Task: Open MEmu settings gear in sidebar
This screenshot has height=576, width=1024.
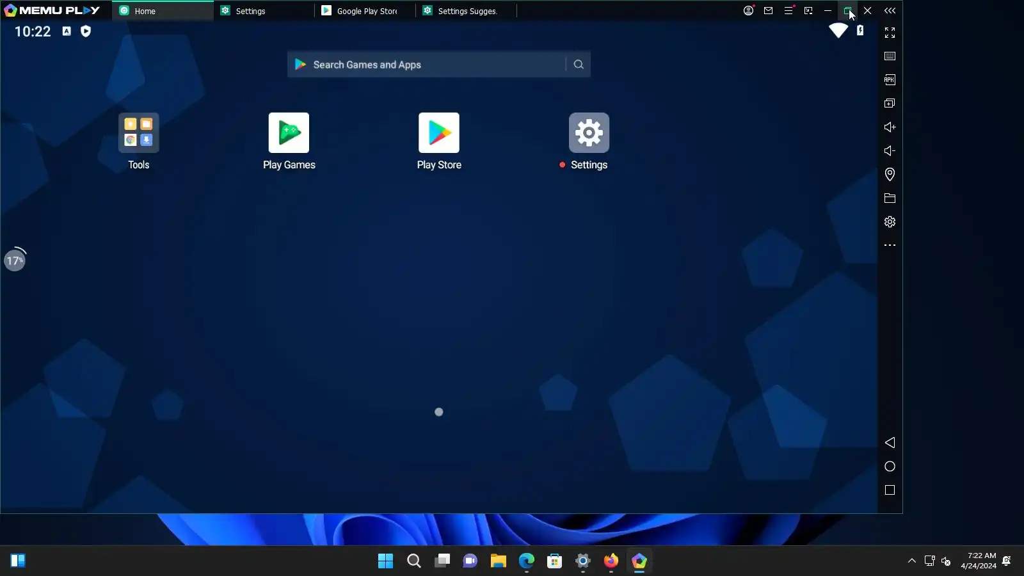Action: coord(890,222)
